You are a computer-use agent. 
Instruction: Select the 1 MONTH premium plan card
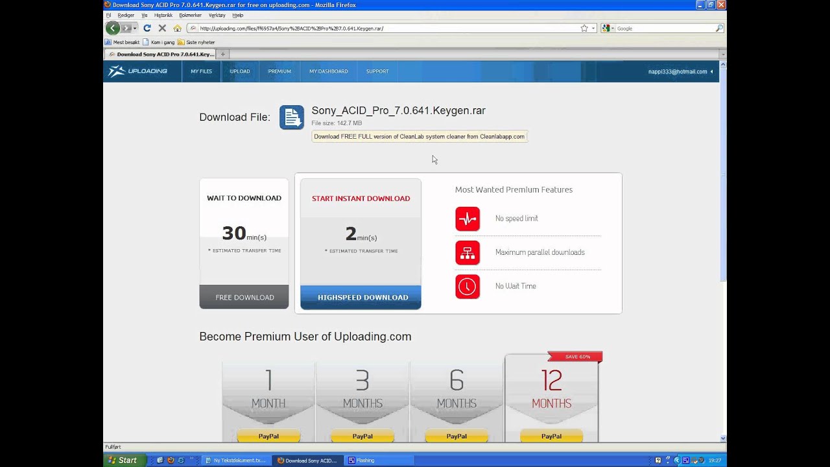tap(268, 402)
